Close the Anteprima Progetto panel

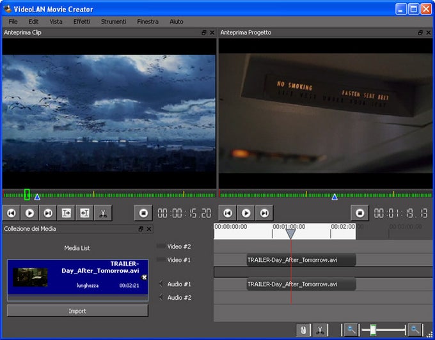tap(429, 33)
